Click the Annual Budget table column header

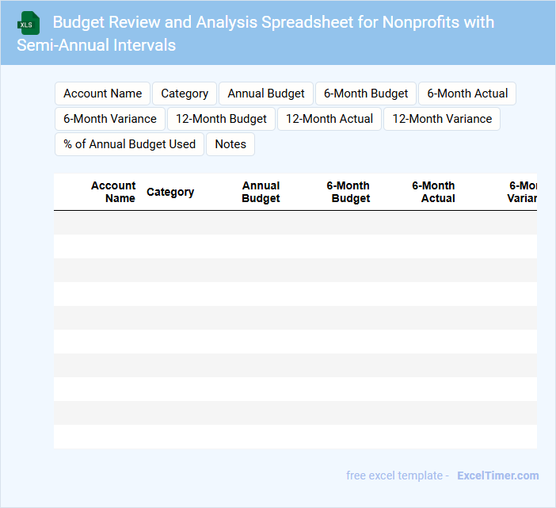coord(261,192)
